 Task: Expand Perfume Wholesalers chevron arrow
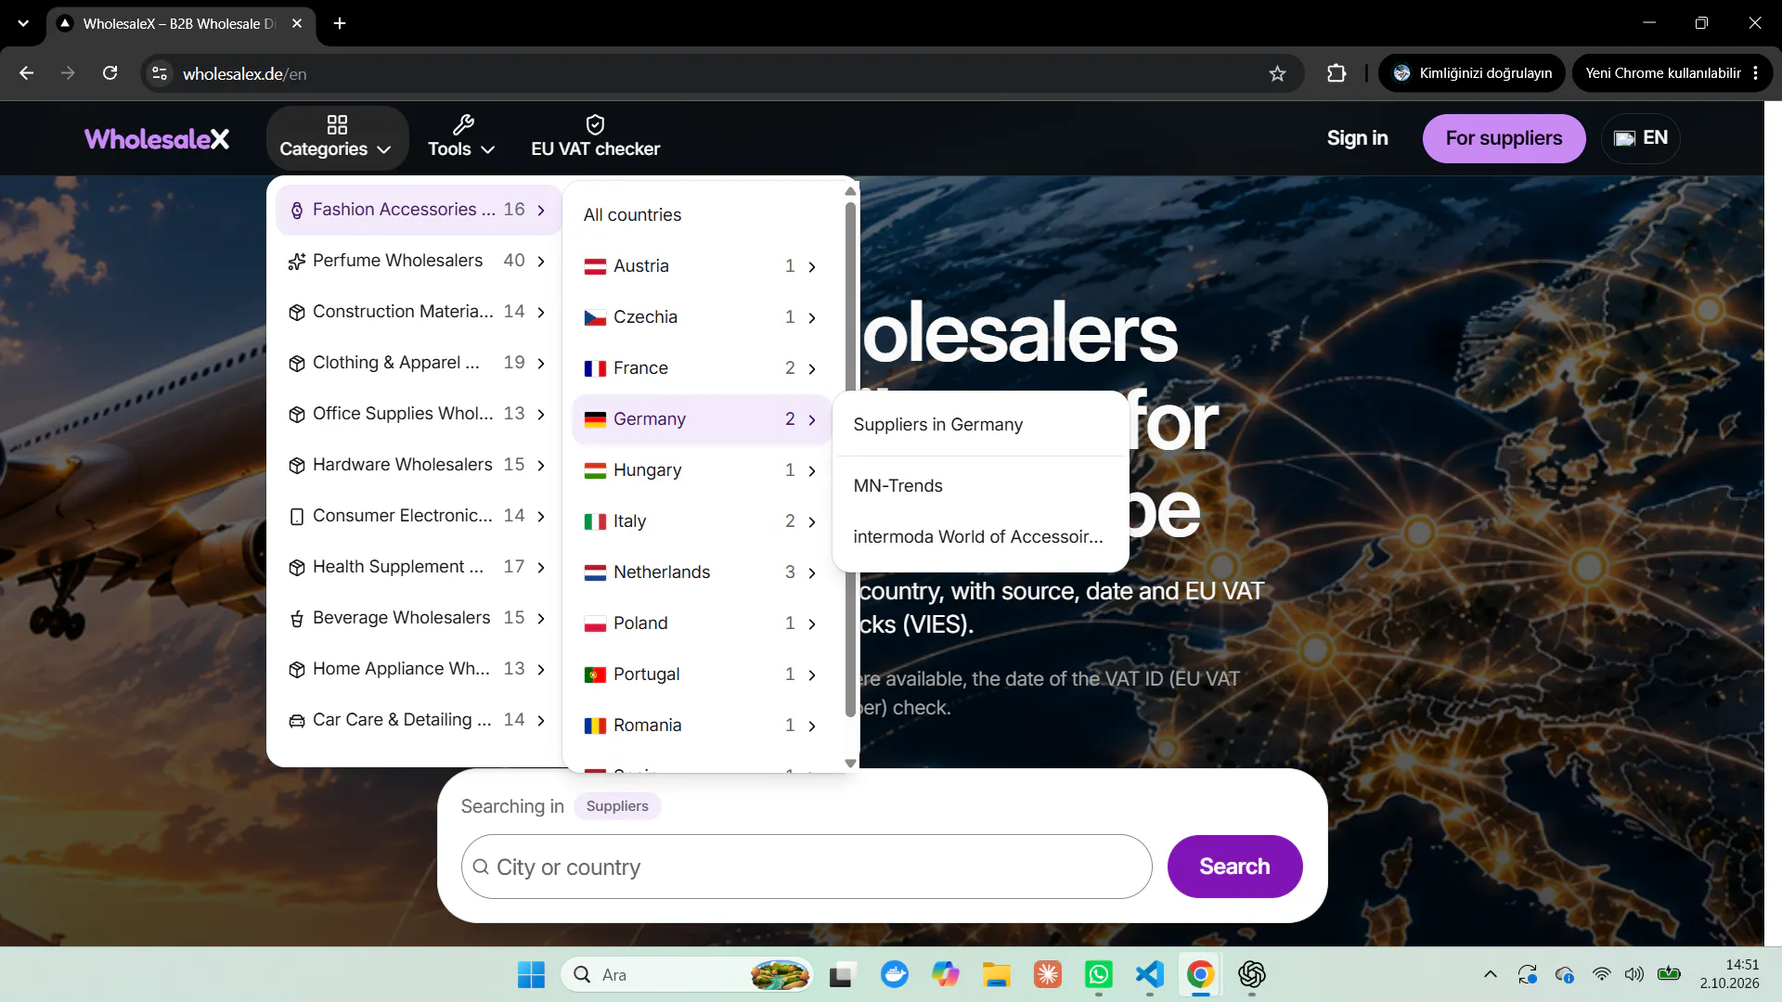[x=541, y=262]
